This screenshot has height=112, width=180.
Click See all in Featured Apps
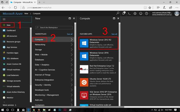pos(114,34)
